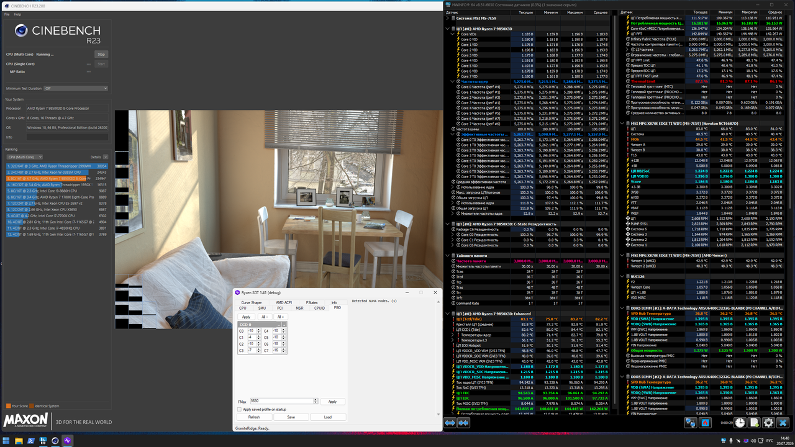Toggle the ranking Details expander in Cinebench

(106, 157)
